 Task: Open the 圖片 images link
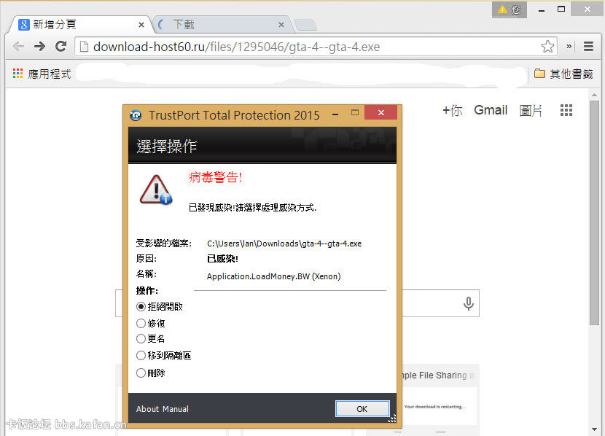(x=531, y=111)
